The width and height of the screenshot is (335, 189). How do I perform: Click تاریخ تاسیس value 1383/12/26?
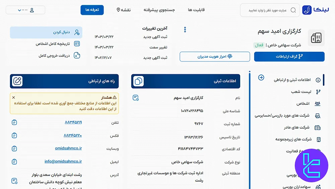(x=194, y=137)
